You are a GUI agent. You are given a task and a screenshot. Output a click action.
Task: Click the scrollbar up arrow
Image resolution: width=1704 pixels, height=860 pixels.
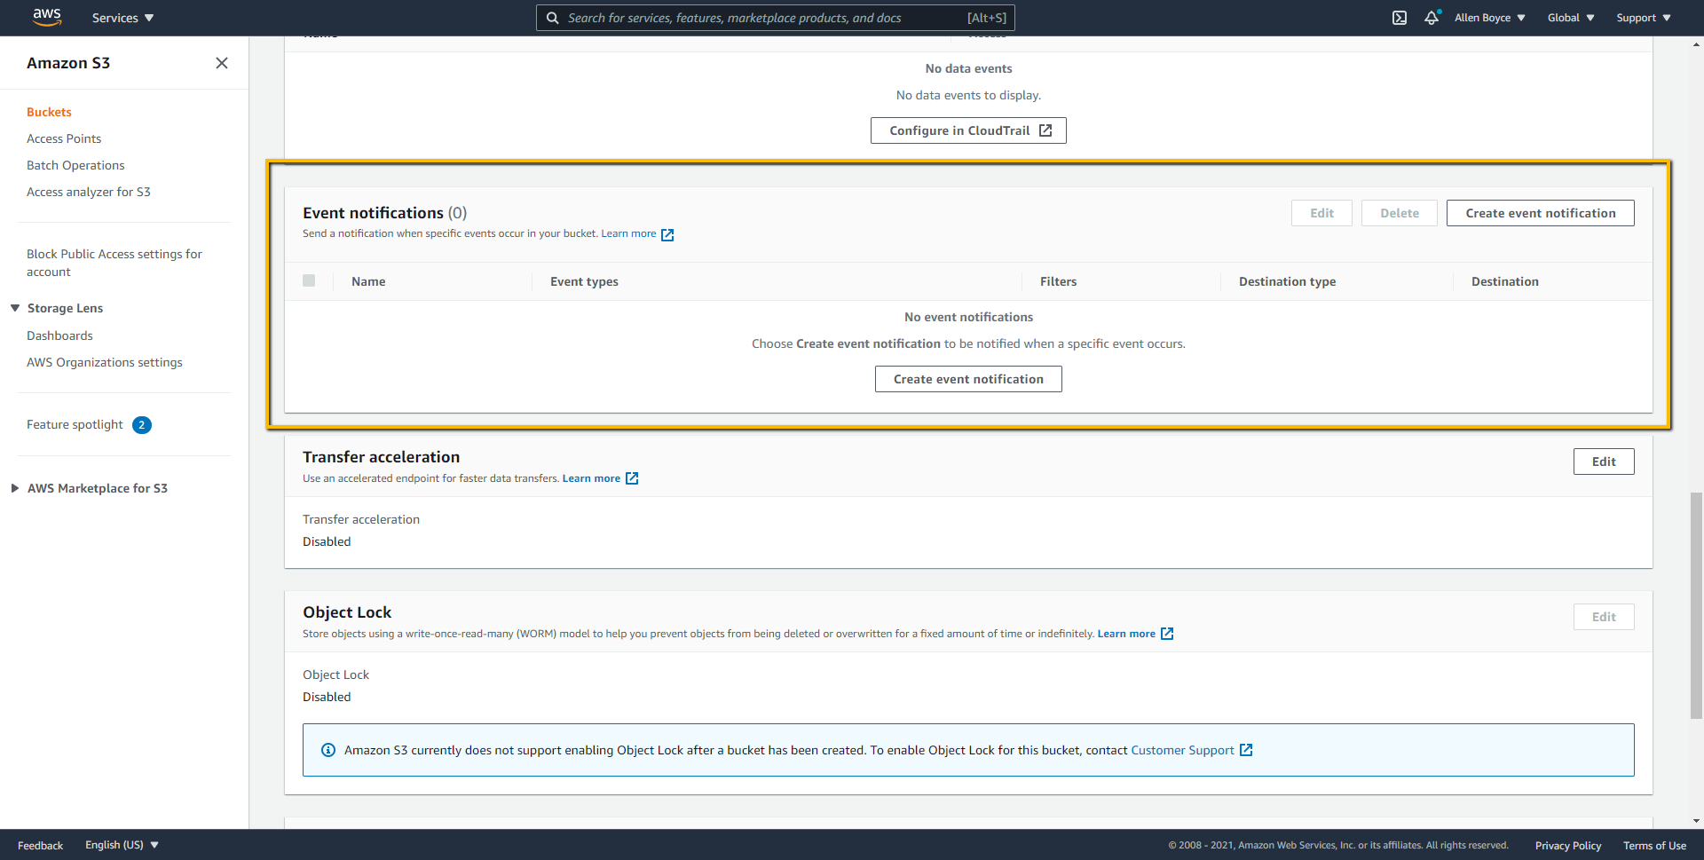click(x=1696, y=43)
